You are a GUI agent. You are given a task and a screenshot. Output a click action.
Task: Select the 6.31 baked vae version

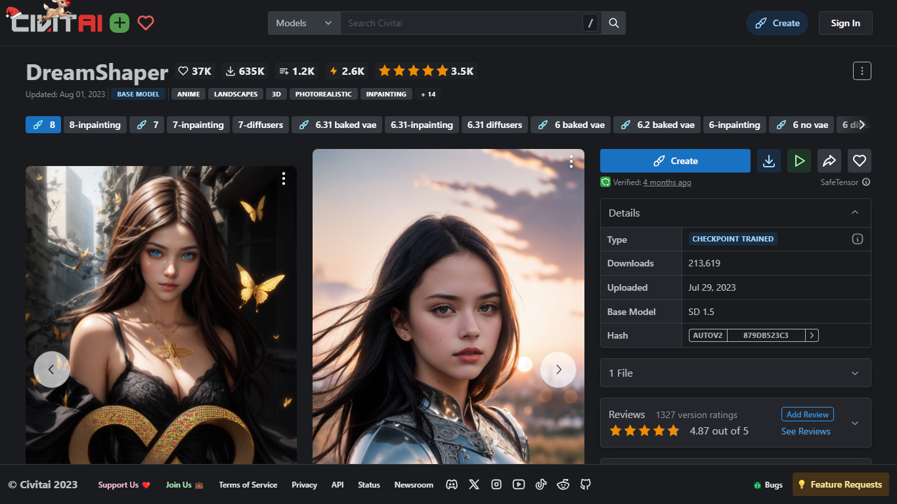coord(338,125)
